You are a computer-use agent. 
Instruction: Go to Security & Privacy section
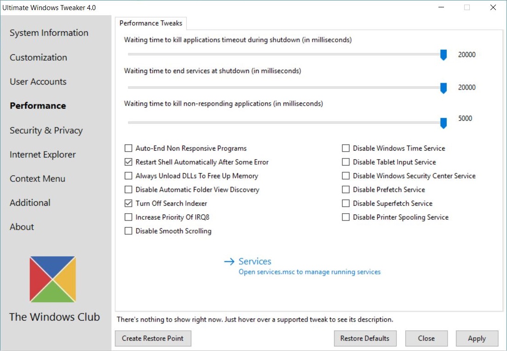click(x=46, y=130)
